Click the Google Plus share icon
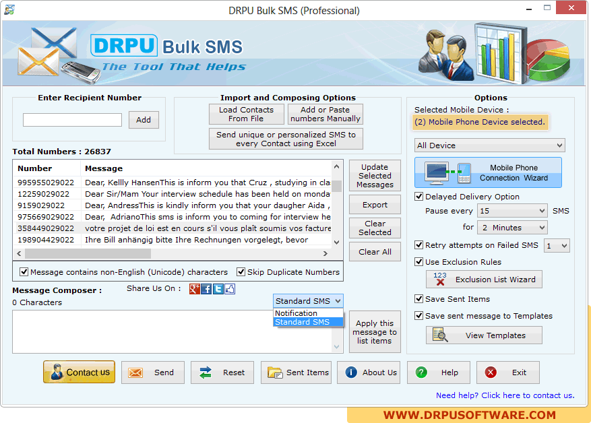Viewport: 591px width, 423px height. click(195, 289)
